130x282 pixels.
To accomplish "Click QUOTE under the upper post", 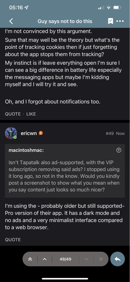I will tap(13, 114).
